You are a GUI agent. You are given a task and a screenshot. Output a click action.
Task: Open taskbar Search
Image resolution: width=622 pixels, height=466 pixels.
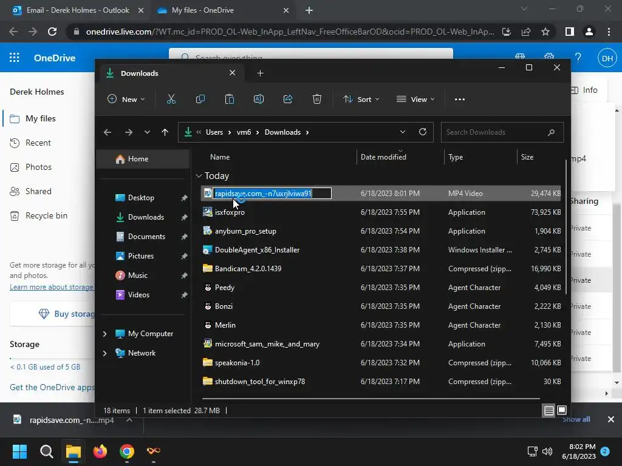click(46, 451)
